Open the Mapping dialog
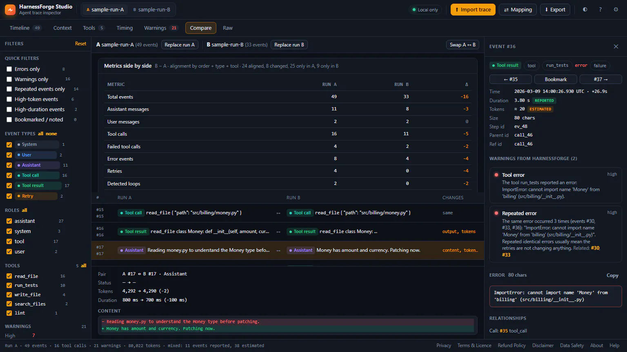627x352 pixels. click(x=518, y=9)
